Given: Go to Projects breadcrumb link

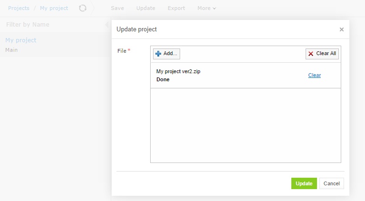Looking at the screenshot, I should click(19, 8).
